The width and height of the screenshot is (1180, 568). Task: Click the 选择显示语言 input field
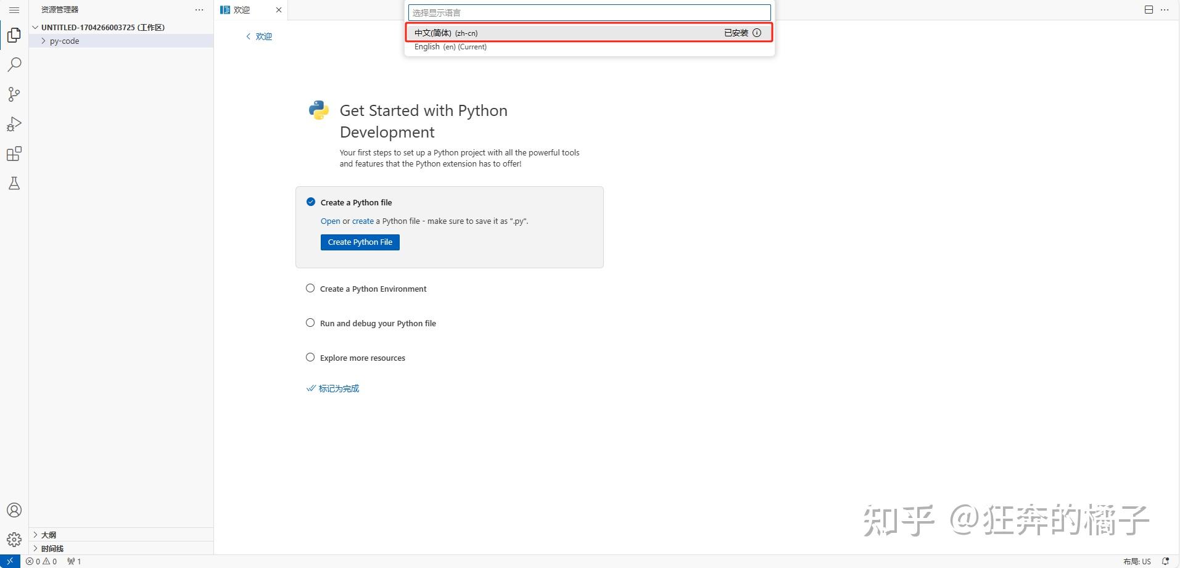tap(589, 12)
